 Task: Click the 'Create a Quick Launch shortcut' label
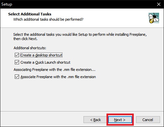45,62
